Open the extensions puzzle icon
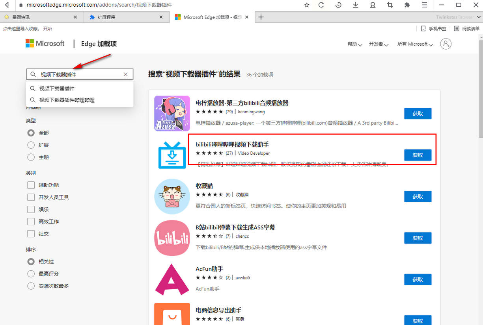Viewport: 483px width, 325px height. point(407,5)
